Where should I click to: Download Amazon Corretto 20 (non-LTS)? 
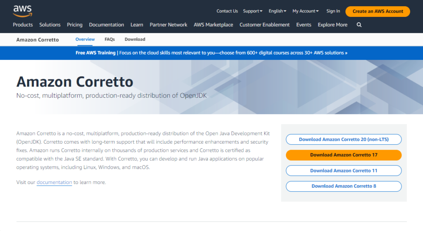344,139
